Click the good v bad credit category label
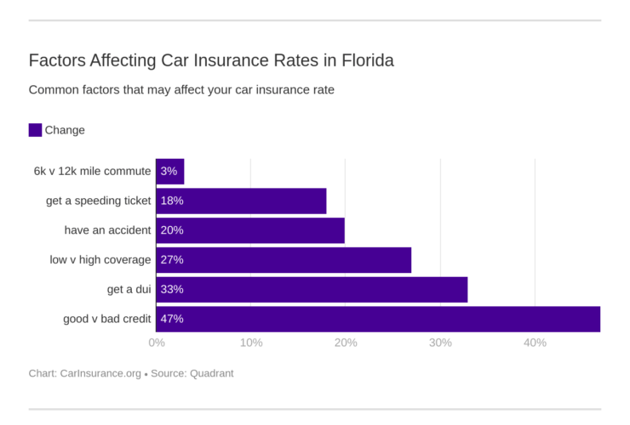 [x=107, y=320]
